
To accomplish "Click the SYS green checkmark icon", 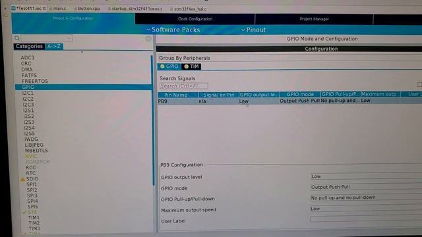I will point(24,212).
